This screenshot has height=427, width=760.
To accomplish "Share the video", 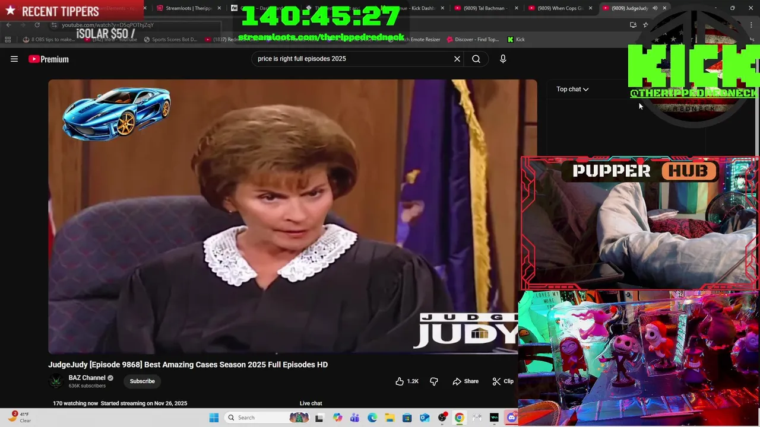I will 465,381.
